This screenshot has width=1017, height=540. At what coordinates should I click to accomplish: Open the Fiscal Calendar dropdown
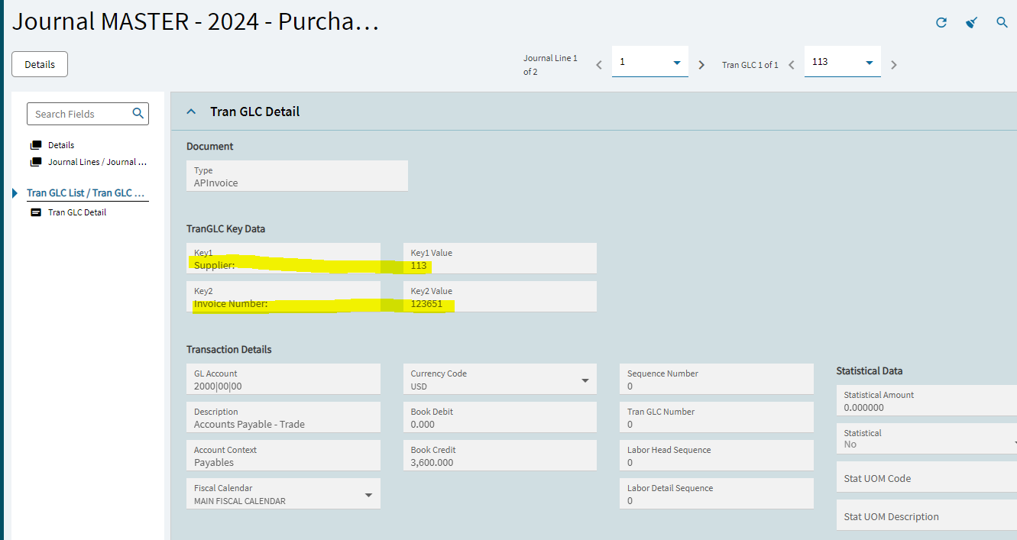[368, 495]
